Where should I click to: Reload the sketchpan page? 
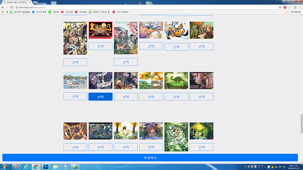(x=12, y=7)
